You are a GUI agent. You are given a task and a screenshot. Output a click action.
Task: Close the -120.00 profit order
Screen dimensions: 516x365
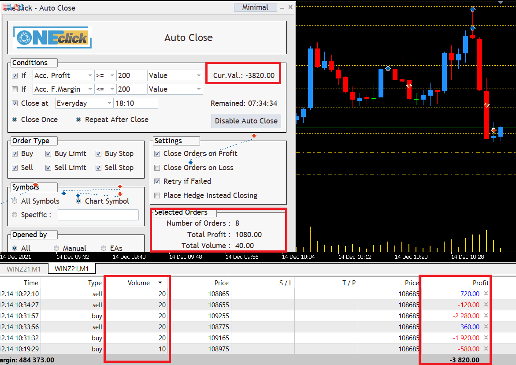point(486,305)
